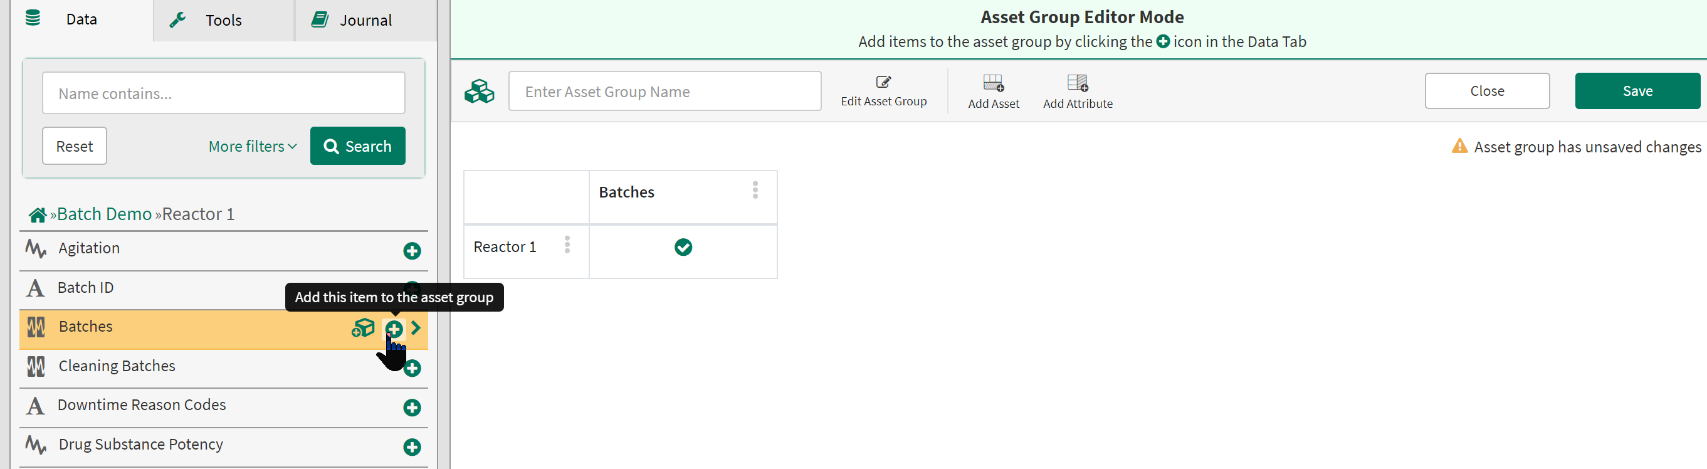Add Cleaning Batches to asset group

click(412, 368)
